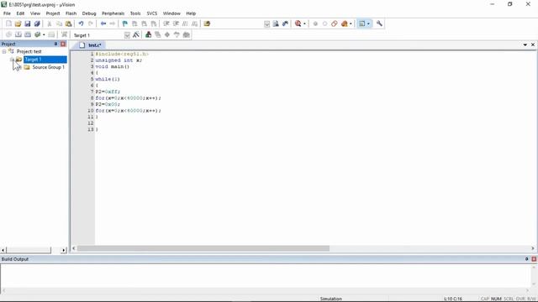Image resolution: width=538 pixels, height=302 pixels.
Task: Open the SVCS menu
Action: click(x=152, y=13)
